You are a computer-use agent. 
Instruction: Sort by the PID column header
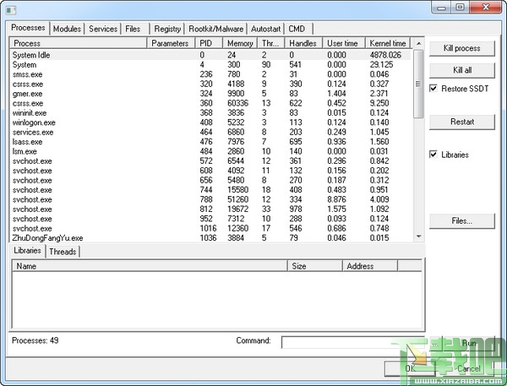(209, 43)
